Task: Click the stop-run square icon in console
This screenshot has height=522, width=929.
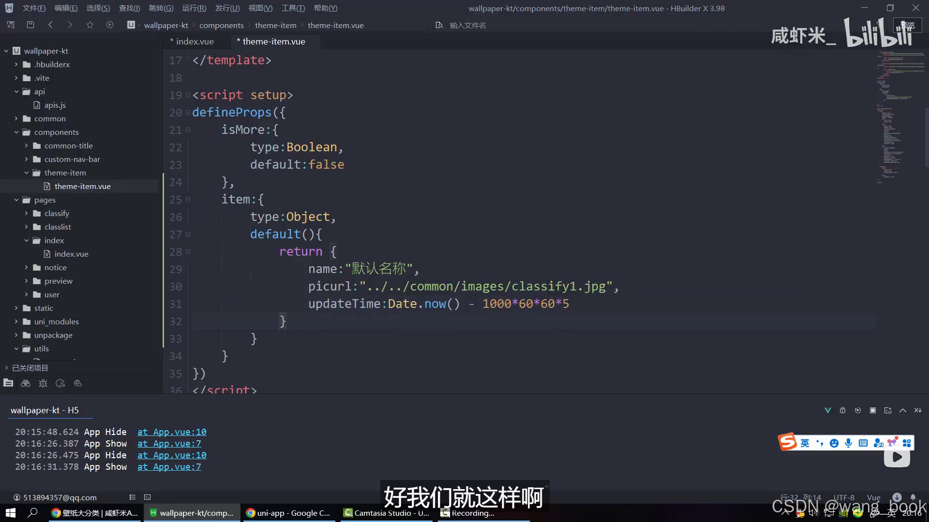Action: [873, 410]
